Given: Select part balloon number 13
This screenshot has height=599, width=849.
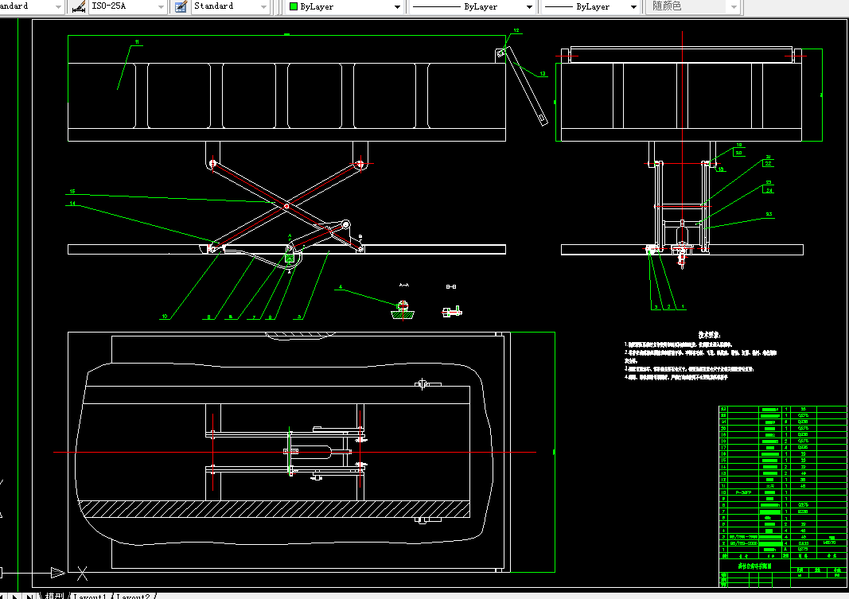Looking at the screenshot, I should [x=543, y=74].
